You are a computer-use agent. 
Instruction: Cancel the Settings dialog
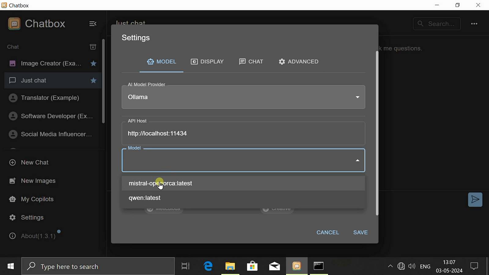pyautogui.click(x=328, y=233)
